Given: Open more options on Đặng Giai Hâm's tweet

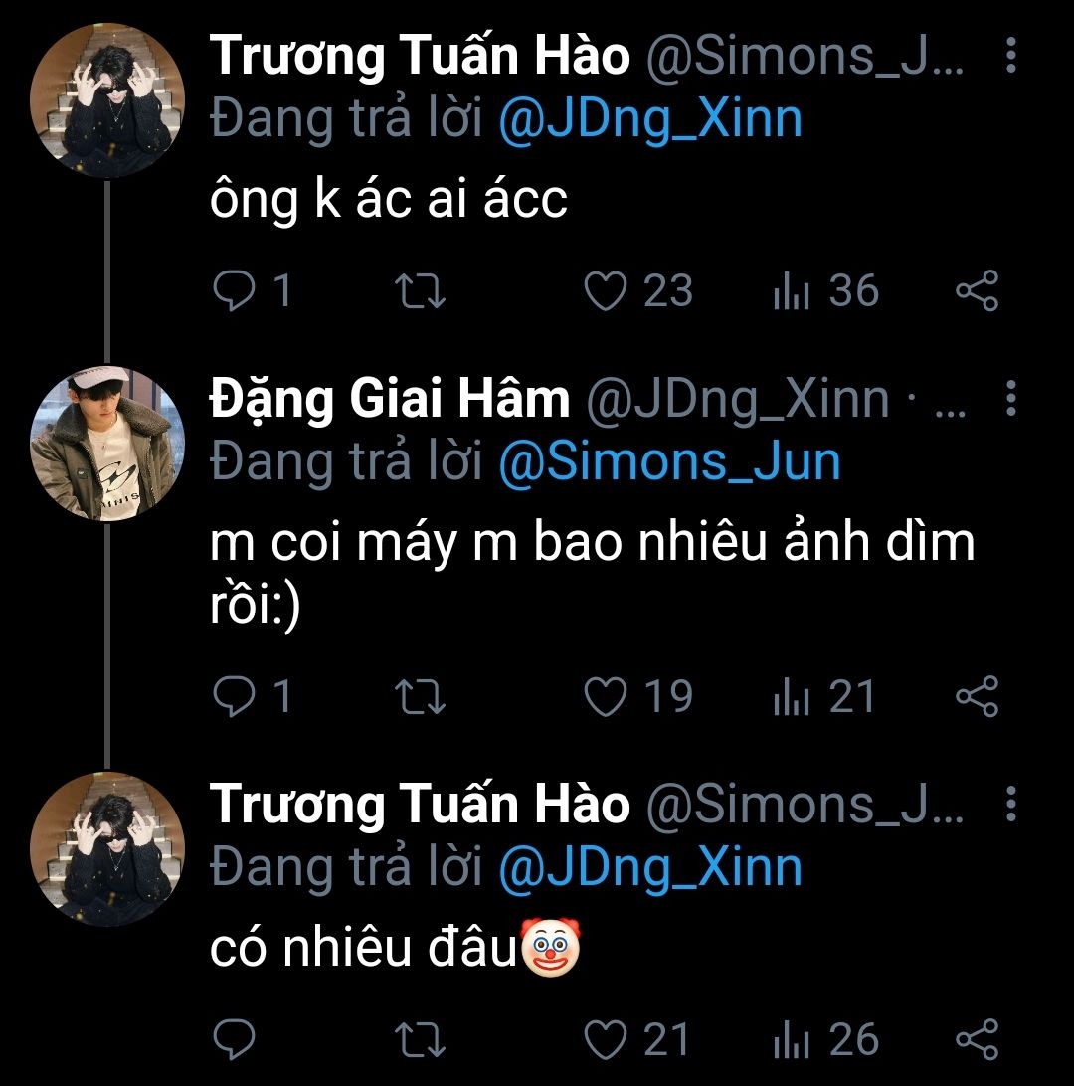Looking at the screenshot, I should [1010, 398].
